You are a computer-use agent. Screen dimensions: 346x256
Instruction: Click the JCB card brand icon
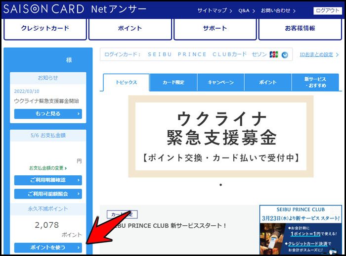click(x=274, y=54)
